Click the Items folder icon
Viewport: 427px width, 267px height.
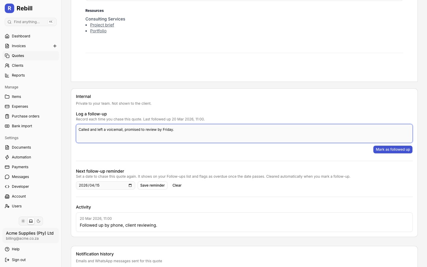pos(7,97)
